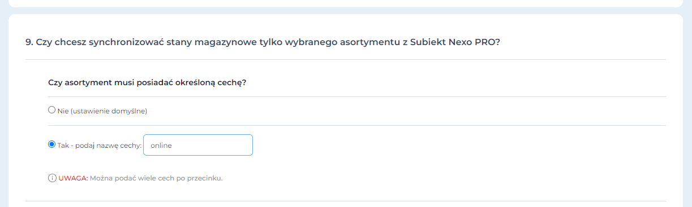Screen dimensions: 692x207
Task: Click 'Czy asortyment musi posiadać określoną cechę?' subheading
Action: click(147, 82)
